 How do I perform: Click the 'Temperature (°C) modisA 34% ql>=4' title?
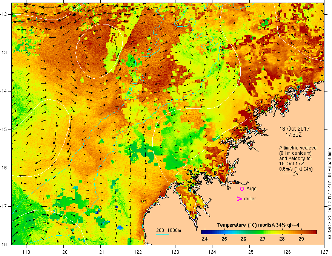(x=258, y=225)
